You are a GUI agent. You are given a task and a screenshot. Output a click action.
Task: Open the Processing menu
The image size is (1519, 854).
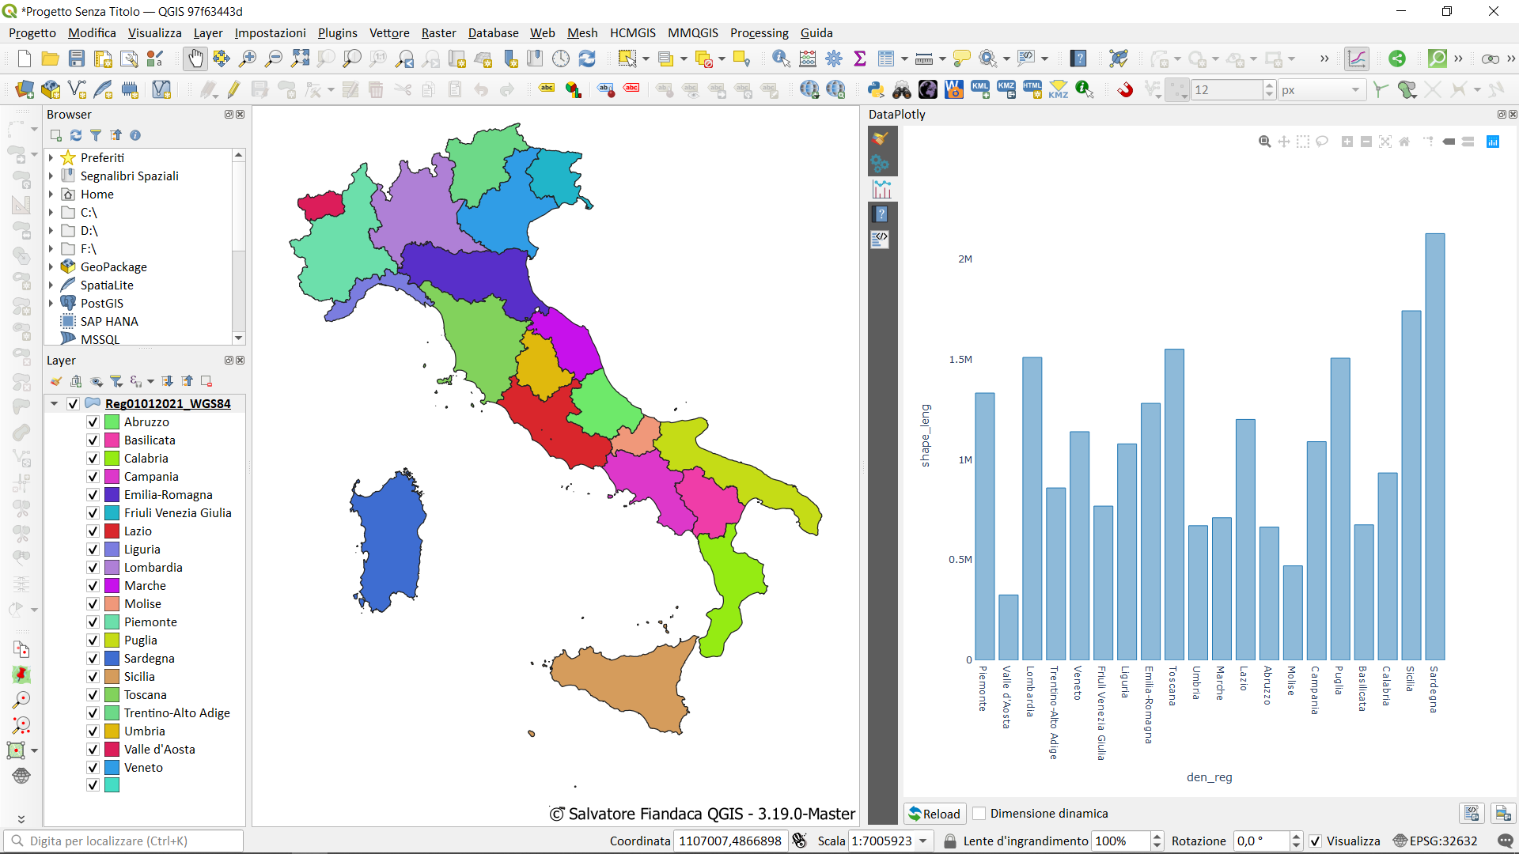[x=759, y=33]
